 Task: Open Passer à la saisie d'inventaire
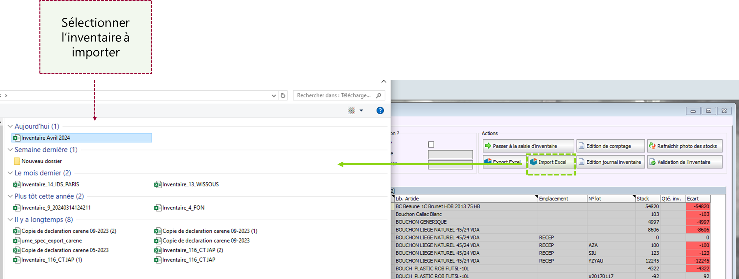[x=528, y=146]
